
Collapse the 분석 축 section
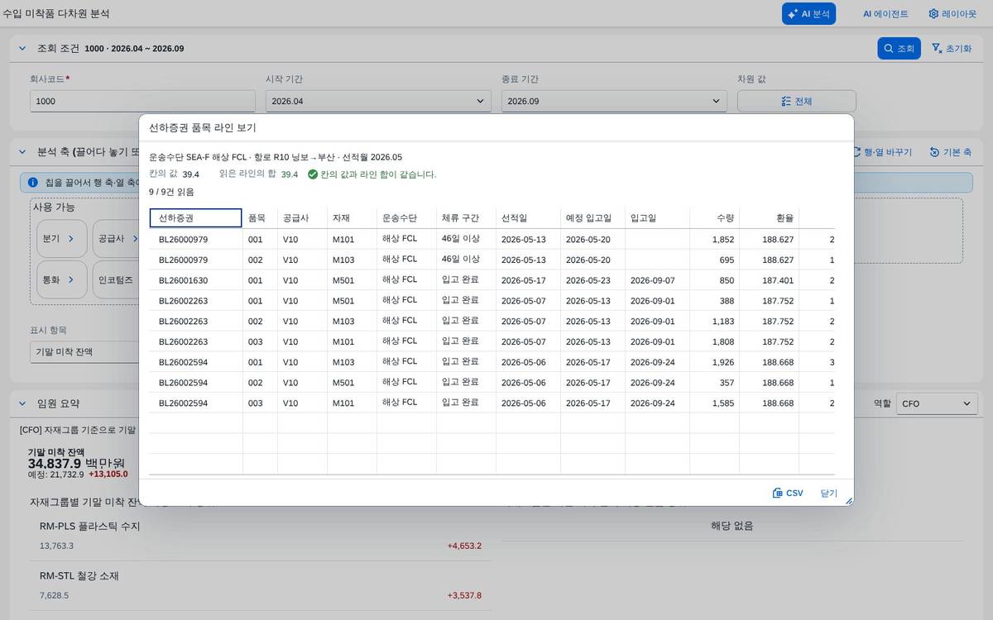point(22,152)
